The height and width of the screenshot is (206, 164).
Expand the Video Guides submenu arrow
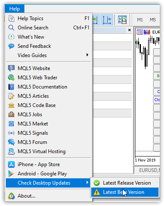(87, 55)
